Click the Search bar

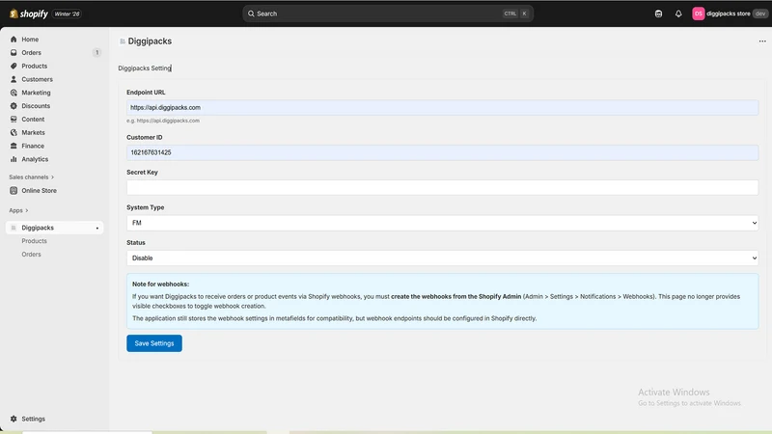point(388,14)
